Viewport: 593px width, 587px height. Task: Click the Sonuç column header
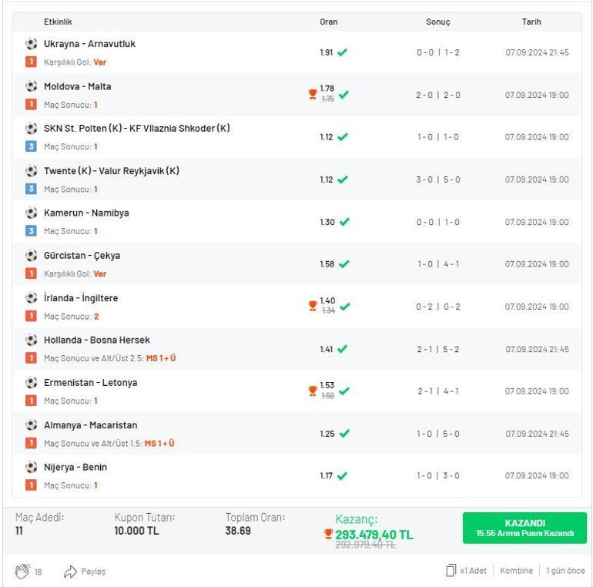[x=437, y=22]
